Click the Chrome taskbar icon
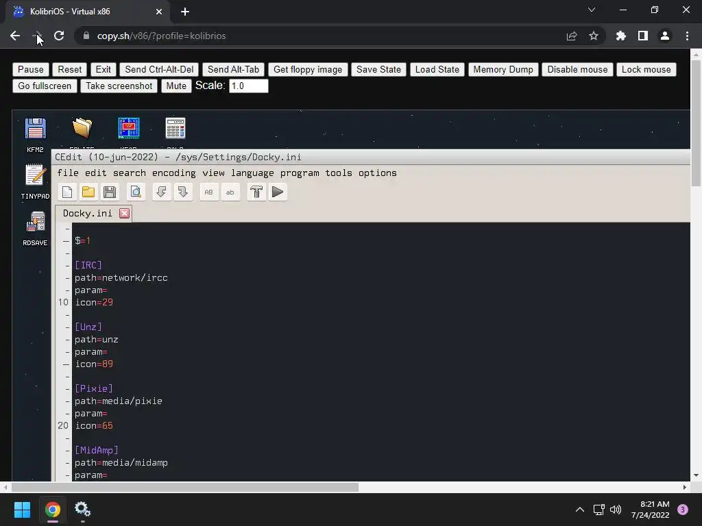Screen dimensions: 702x526 click(53, 510)
